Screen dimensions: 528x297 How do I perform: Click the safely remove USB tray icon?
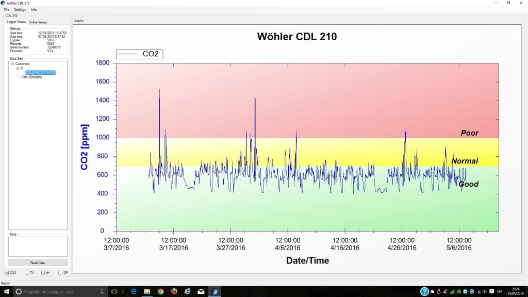tap(439, 292)
